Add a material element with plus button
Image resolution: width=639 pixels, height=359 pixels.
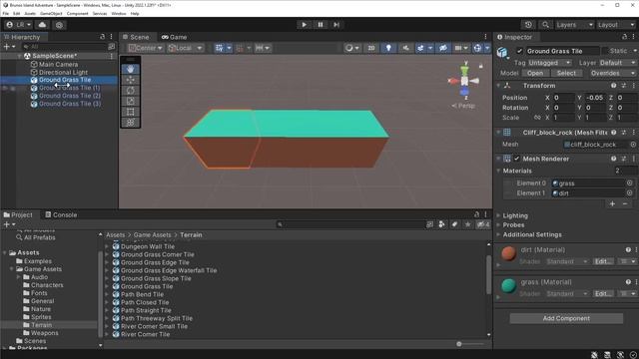pyautogui.click(x=612, y=203)
